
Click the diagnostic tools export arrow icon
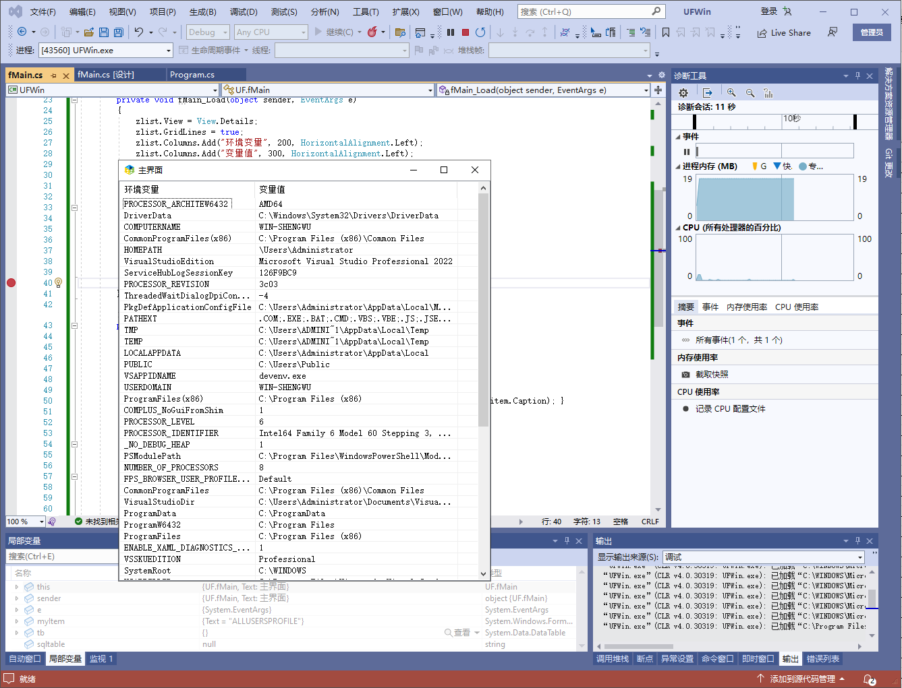pos(707,93)
